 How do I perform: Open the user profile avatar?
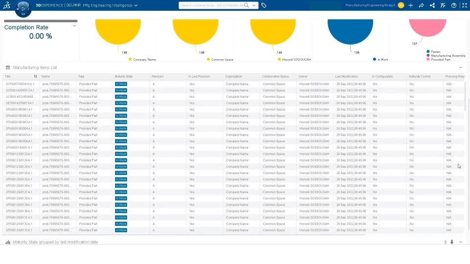401,5
